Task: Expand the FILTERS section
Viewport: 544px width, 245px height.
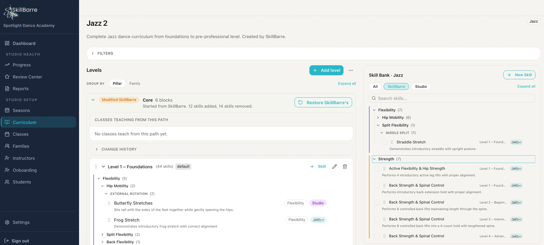Action: [313, 54]
